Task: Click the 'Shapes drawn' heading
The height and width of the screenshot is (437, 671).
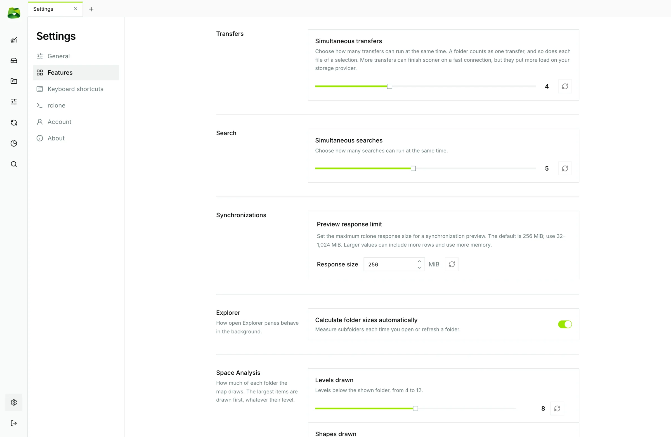Action: (336, 434)
